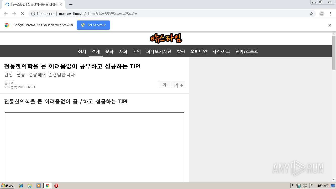
Task: Click subtitle 편입 -열공- 성공해야 존경받습니다
Action: click(40, 75)
